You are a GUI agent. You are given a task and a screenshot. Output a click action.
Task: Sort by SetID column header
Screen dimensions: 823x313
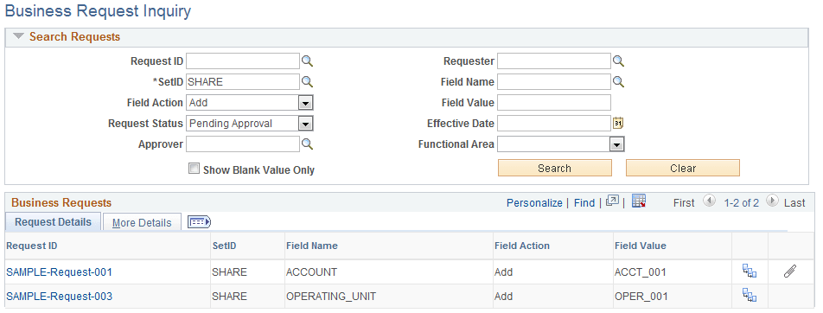pyautogui.click(x=225, y=246)
